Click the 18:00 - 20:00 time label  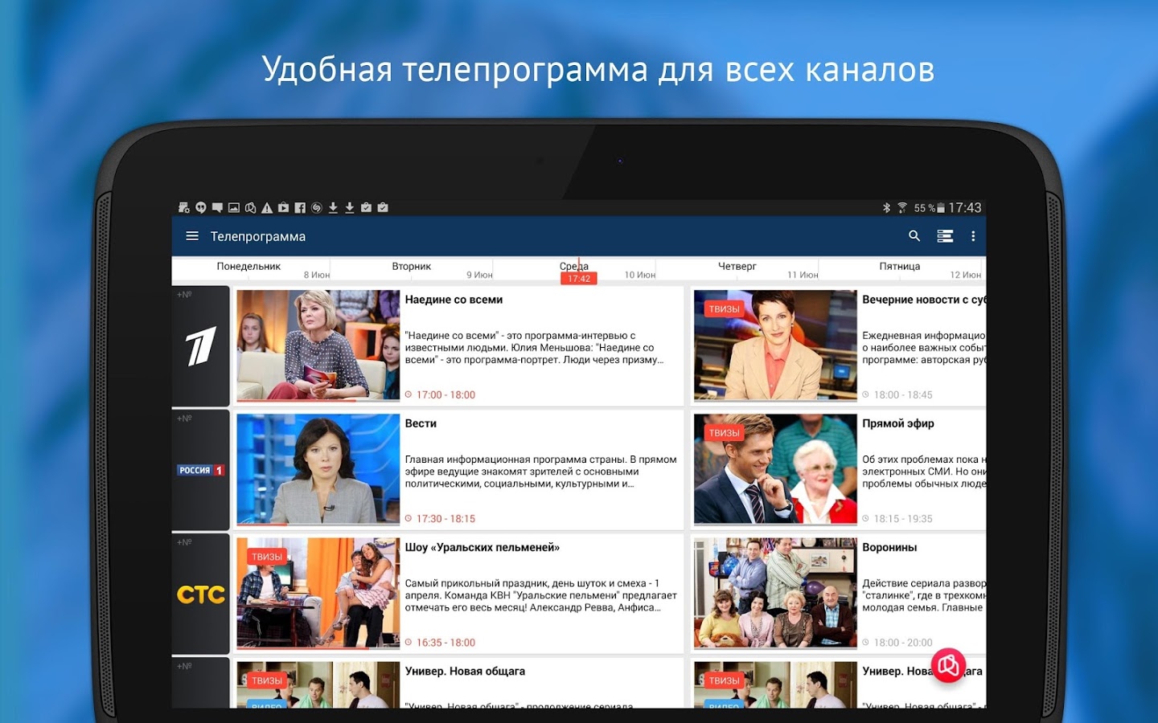pos(903,642)
